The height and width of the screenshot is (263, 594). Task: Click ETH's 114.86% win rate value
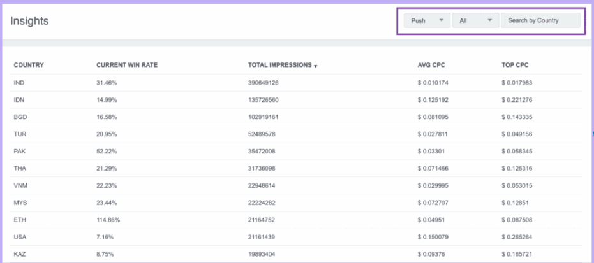[x=108, y=220]
